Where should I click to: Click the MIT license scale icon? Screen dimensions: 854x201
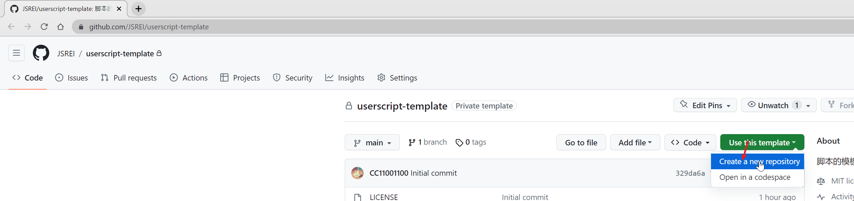[x=821, y=181]
